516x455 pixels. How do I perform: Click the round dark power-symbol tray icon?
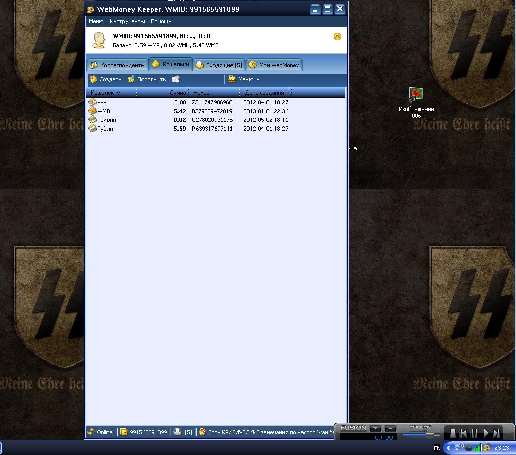pyautogui.click(x=469, y=448)
